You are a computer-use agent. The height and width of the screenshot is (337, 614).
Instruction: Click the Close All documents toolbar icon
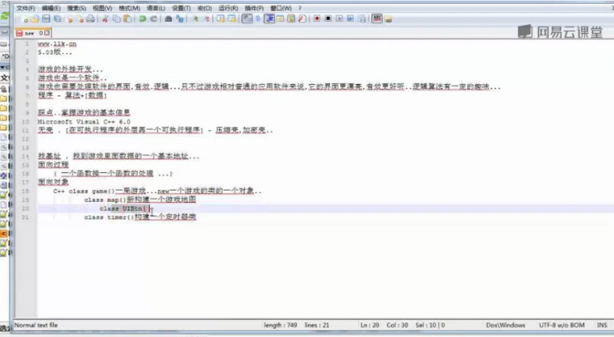pyautogui.click(x=80, y=18)
